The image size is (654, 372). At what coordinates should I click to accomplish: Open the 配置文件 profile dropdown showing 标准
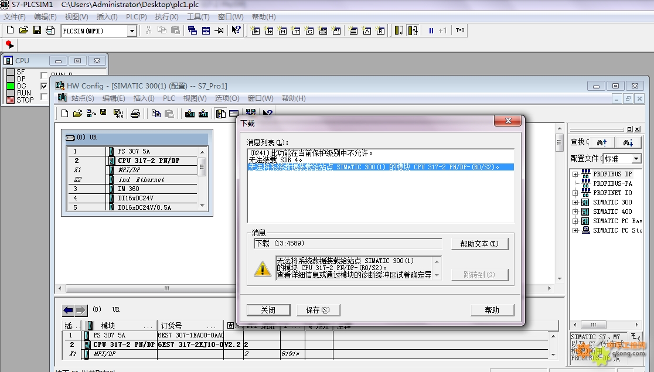pos(636,159)
